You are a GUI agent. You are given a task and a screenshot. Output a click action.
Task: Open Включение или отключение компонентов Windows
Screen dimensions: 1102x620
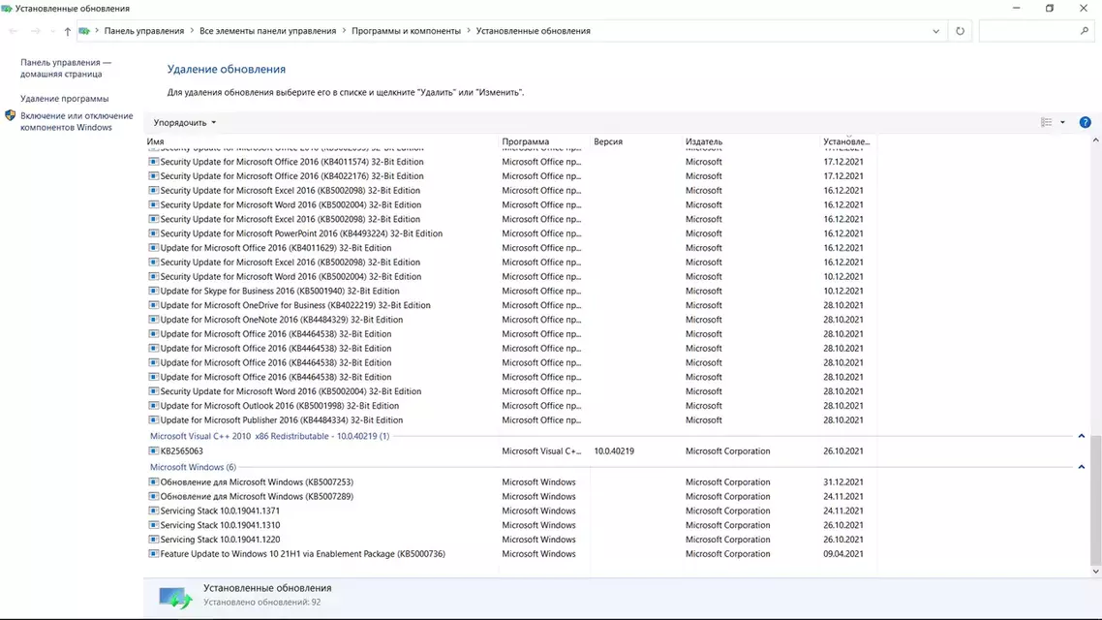[77, 122]
